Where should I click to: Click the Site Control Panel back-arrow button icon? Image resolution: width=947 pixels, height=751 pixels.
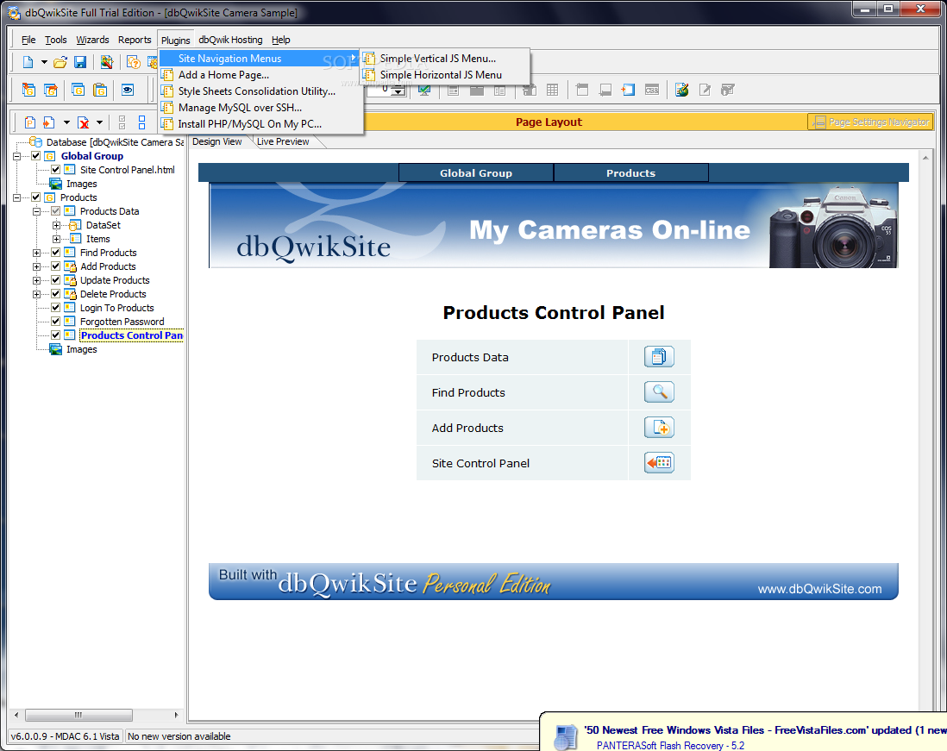click(659, 462)
